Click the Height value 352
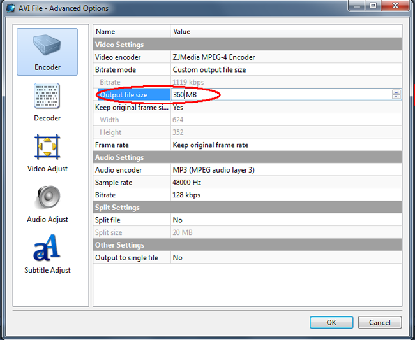 (x=178, y=132)
